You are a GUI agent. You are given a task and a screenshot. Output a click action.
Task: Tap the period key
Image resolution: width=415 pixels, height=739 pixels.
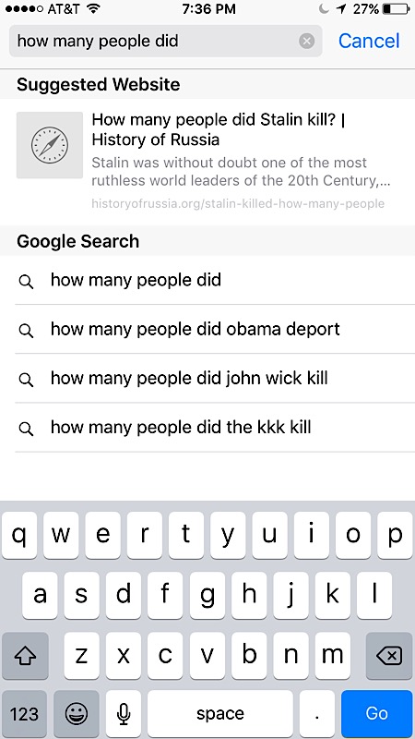click(x=317, y=714)
